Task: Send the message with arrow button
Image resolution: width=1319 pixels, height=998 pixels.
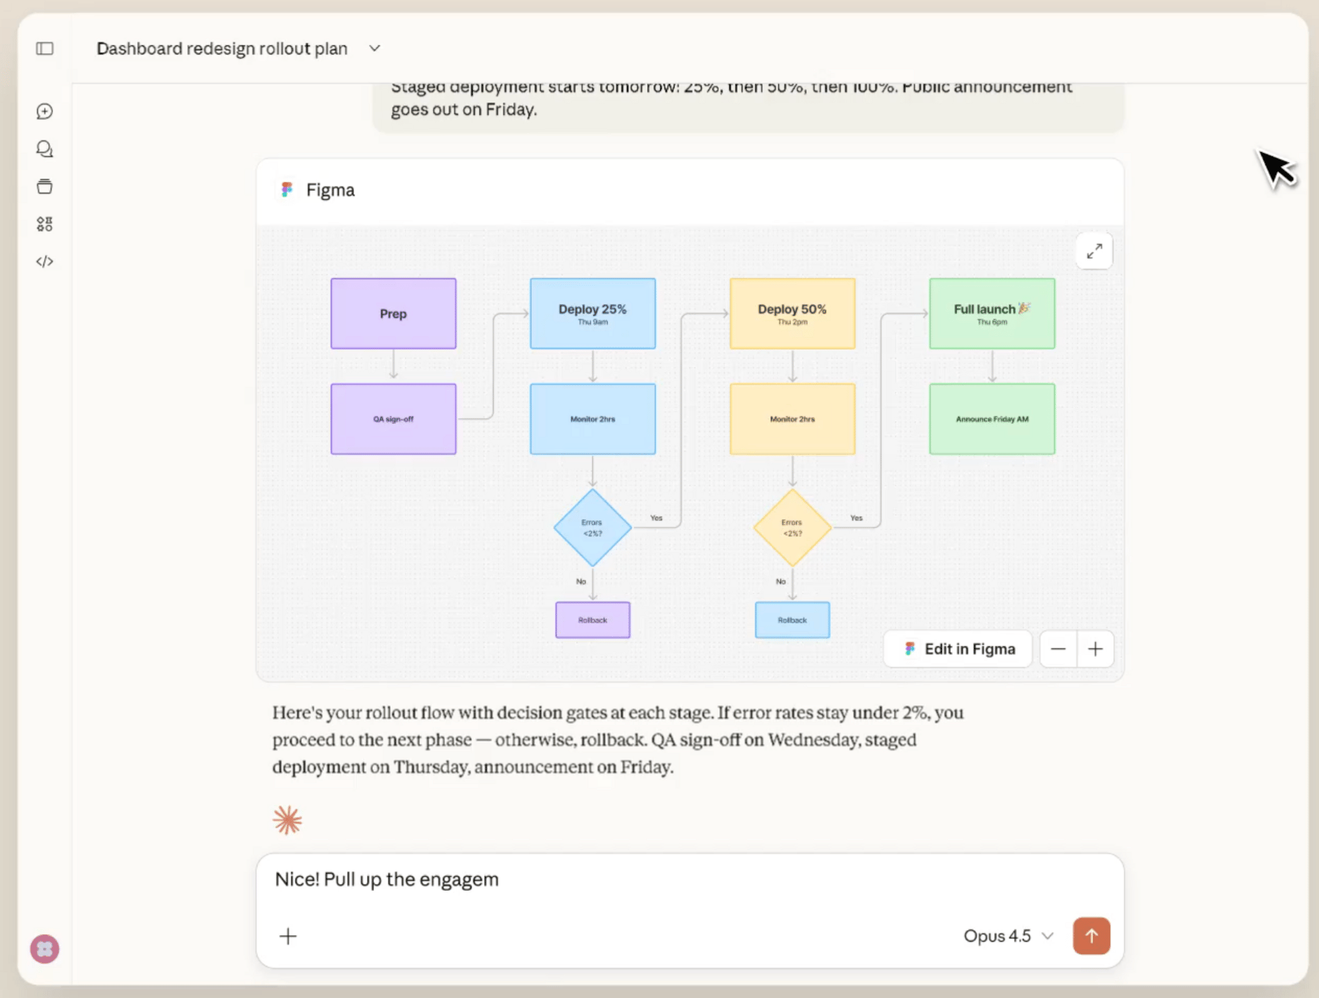Action: coord(1091,935)
